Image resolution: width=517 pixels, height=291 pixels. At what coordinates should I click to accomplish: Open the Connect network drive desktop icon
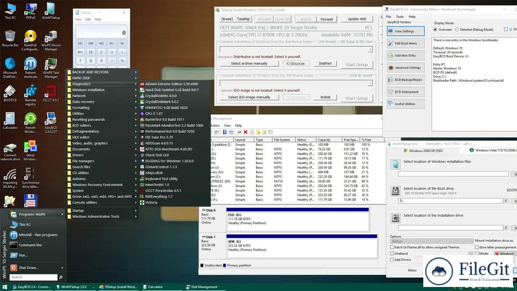click(10, 151)
